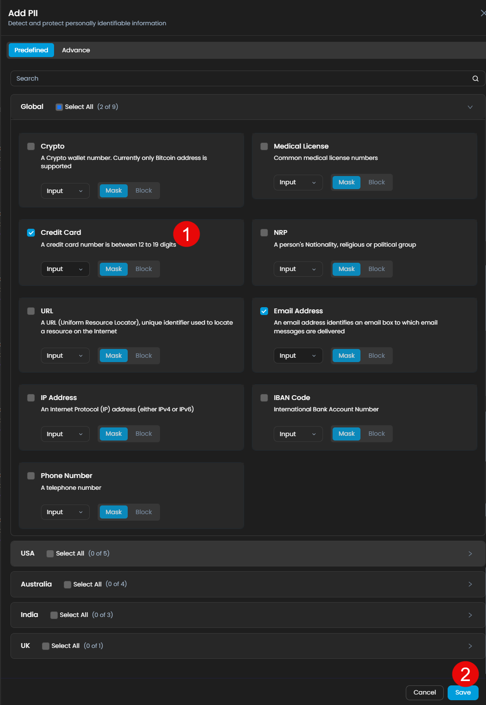Viewport: 486px width, 705px height.
Task: Collapse the Global section chevron
Action: tap(470, 107)
